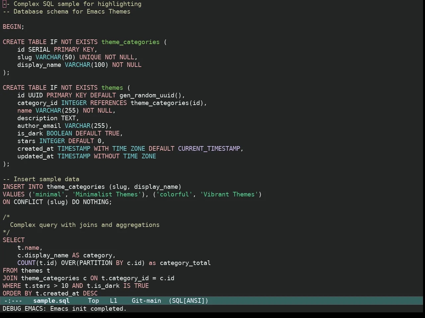The height and width of the screenshot is (318, 425).
Task: Click the gen_random_uuid() function call
Action: tap(150, 95)
